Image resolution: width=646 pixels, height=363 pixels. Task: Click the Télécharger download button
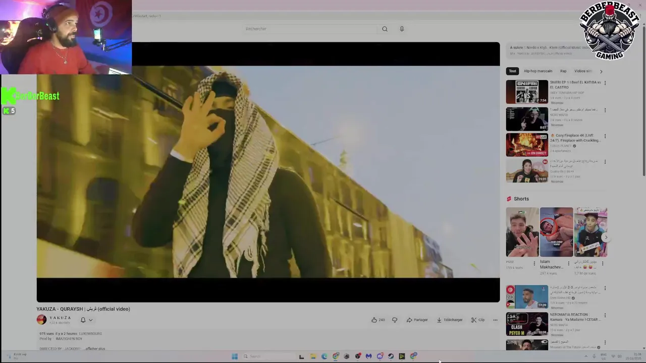(449, 320)
